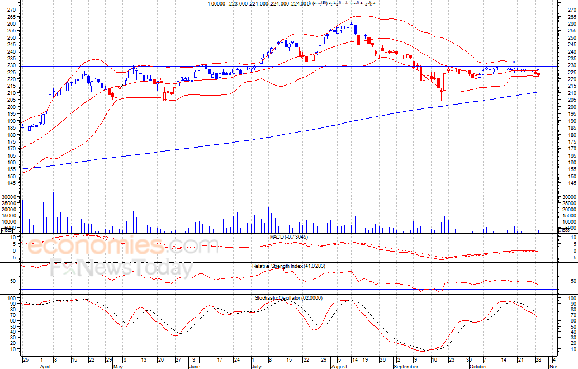The height and width of the screenshot is (369, 578).
Task: Click date tick 17 on the time axis
Action: (219, 360)
